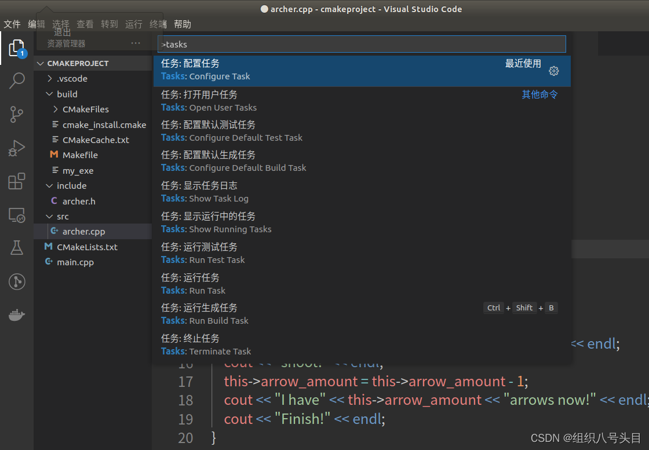Image resolution: width=649 pixels, height=450 pixels.
Task: Click code line 18 with "I have"
Action: coord(436,400)
